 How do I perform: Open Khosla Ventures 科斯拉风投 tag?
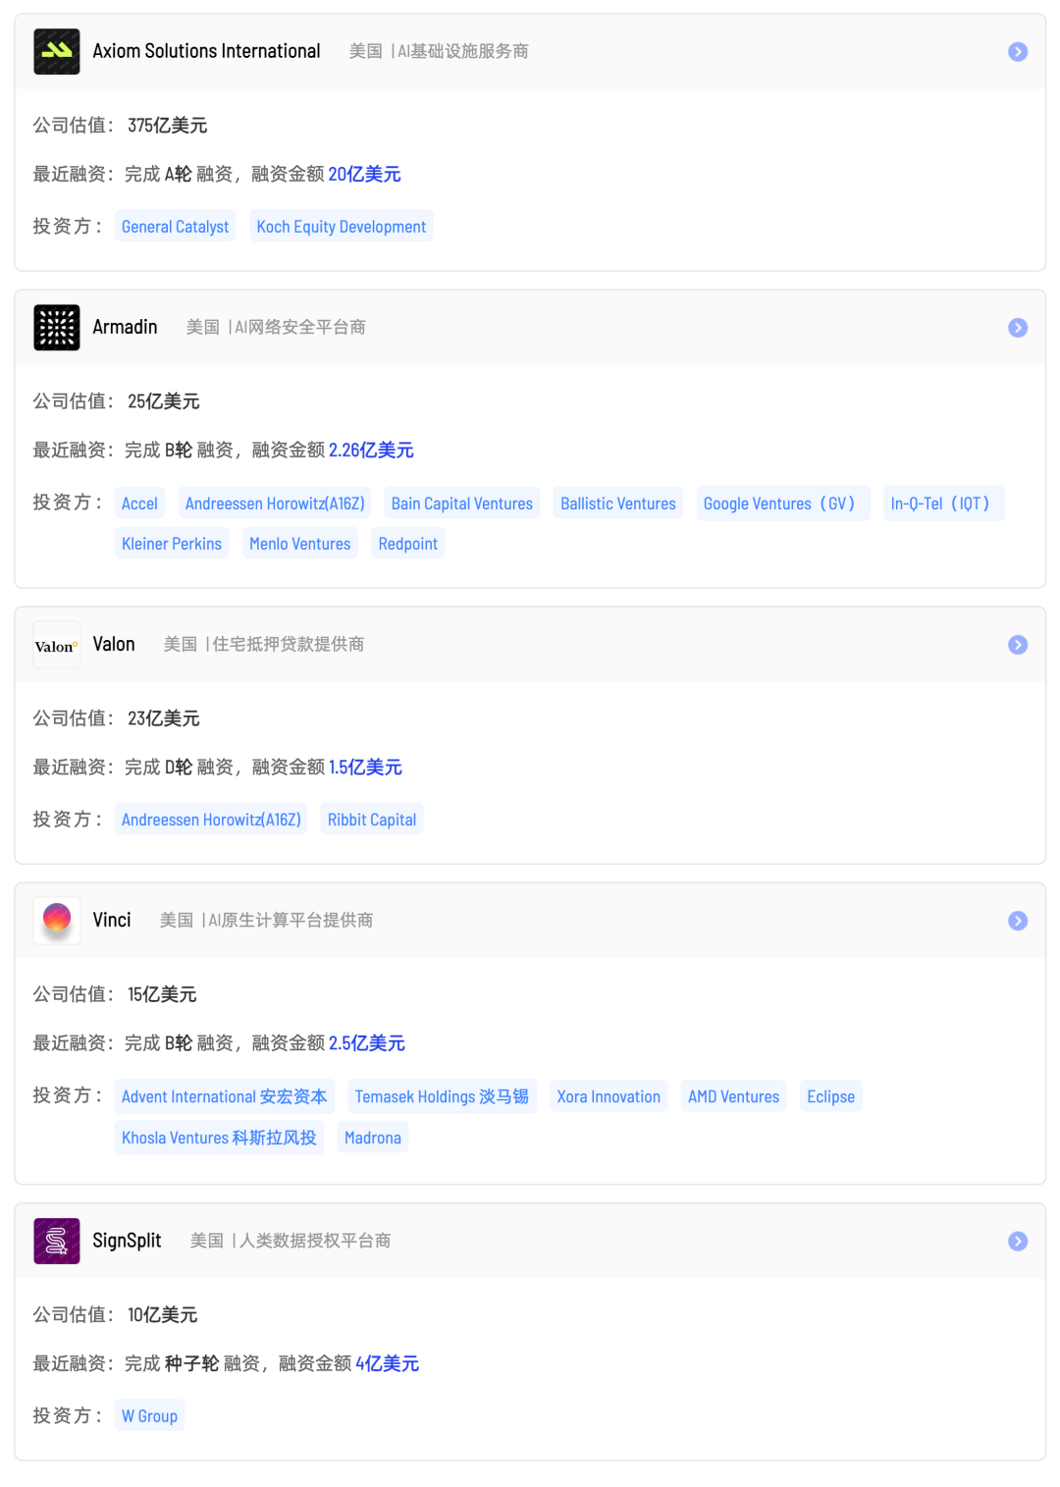pyautogui.click(x=219, y=1138)
